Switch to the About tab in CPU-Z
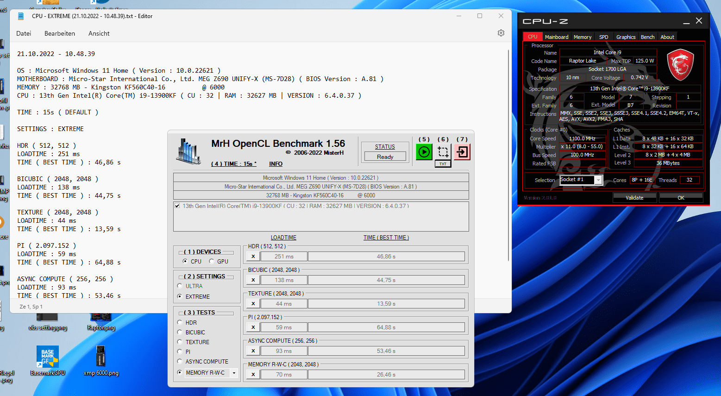The width and height of the screenshot is (721, 396). click(x=667, y=37)
